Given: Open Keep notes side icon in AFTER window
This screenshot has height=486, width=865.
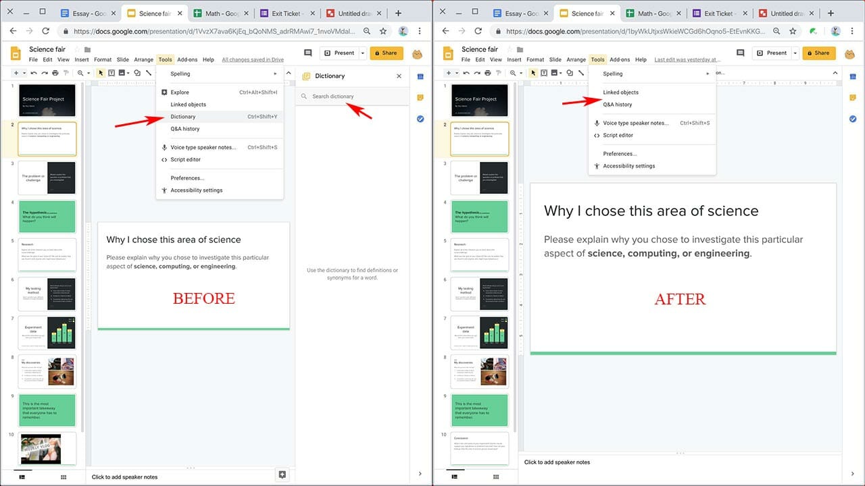Looking at the screenshot, I should pos(853,97).
